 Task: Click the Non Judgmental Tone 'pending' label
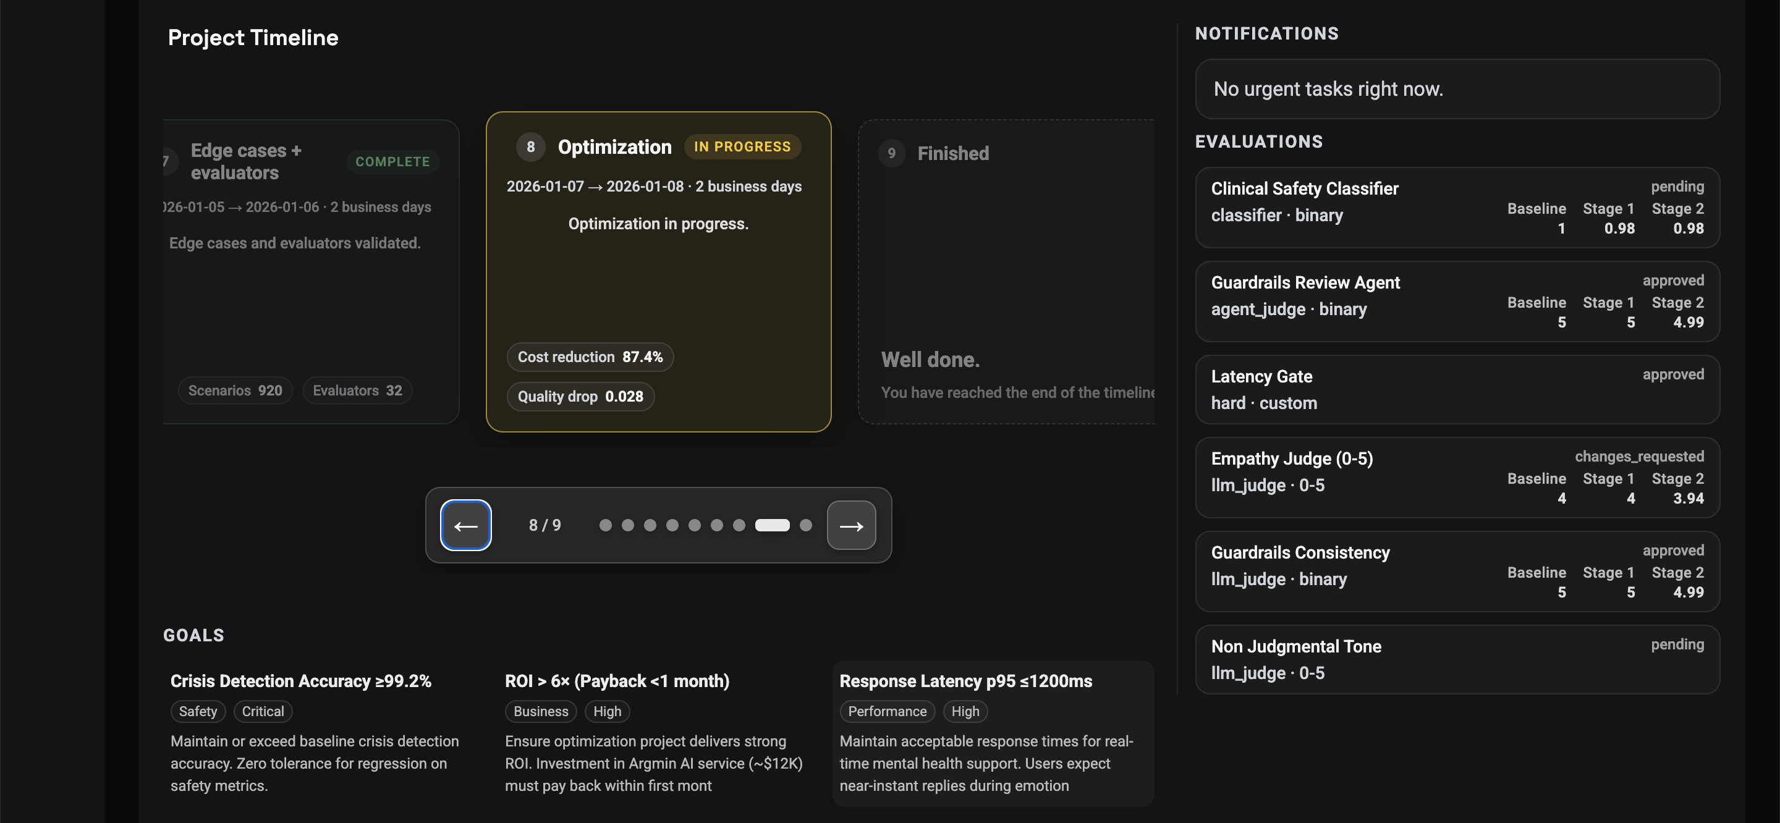click(x=1678, y=644)
